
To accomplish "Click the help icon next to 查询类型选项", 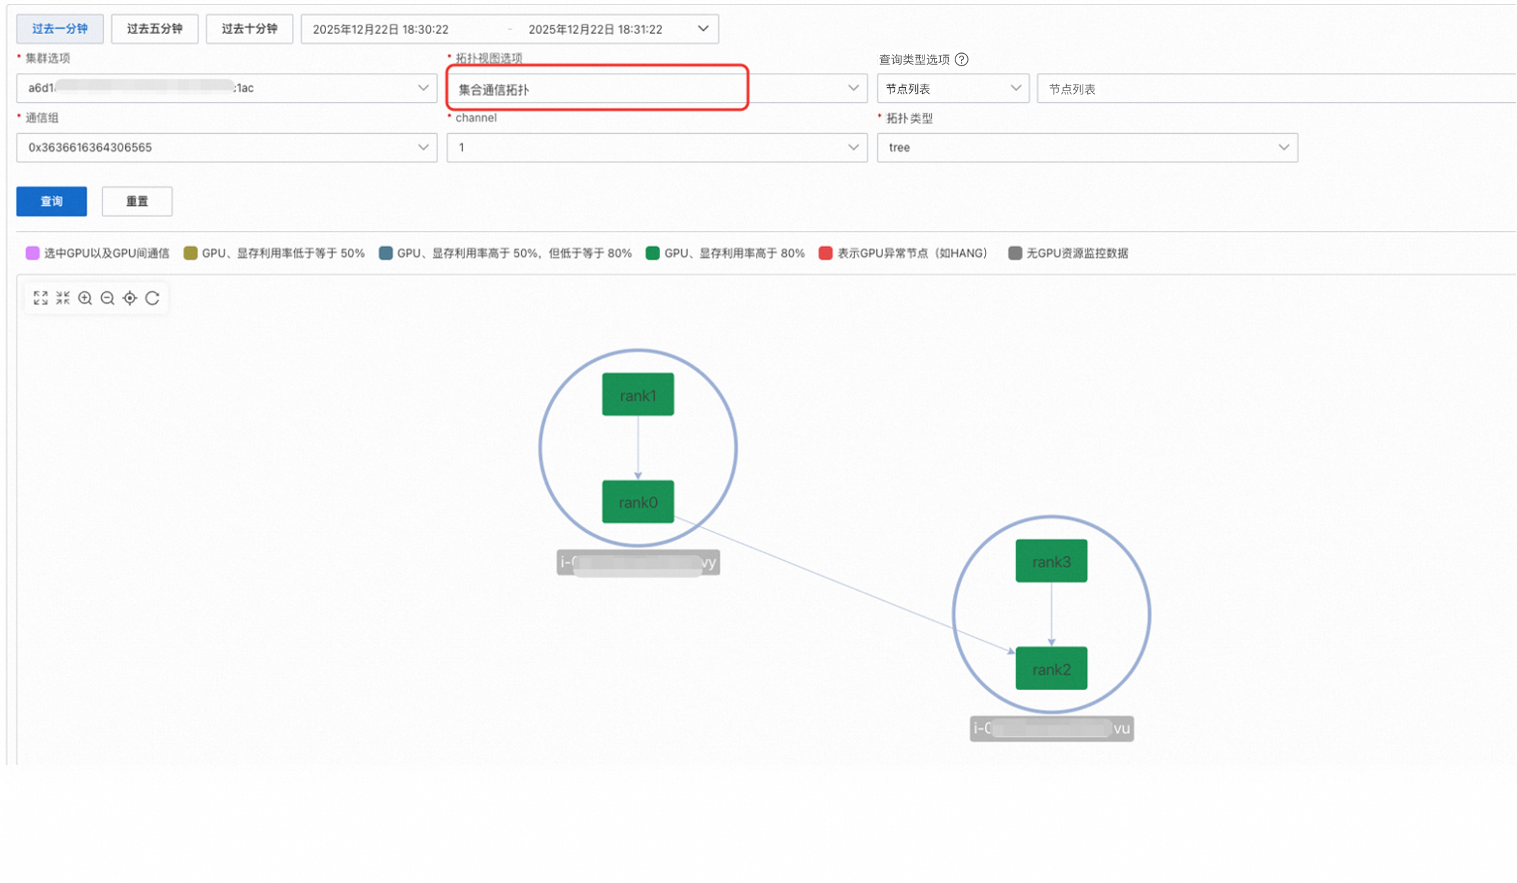I will (x=961, y=60).
